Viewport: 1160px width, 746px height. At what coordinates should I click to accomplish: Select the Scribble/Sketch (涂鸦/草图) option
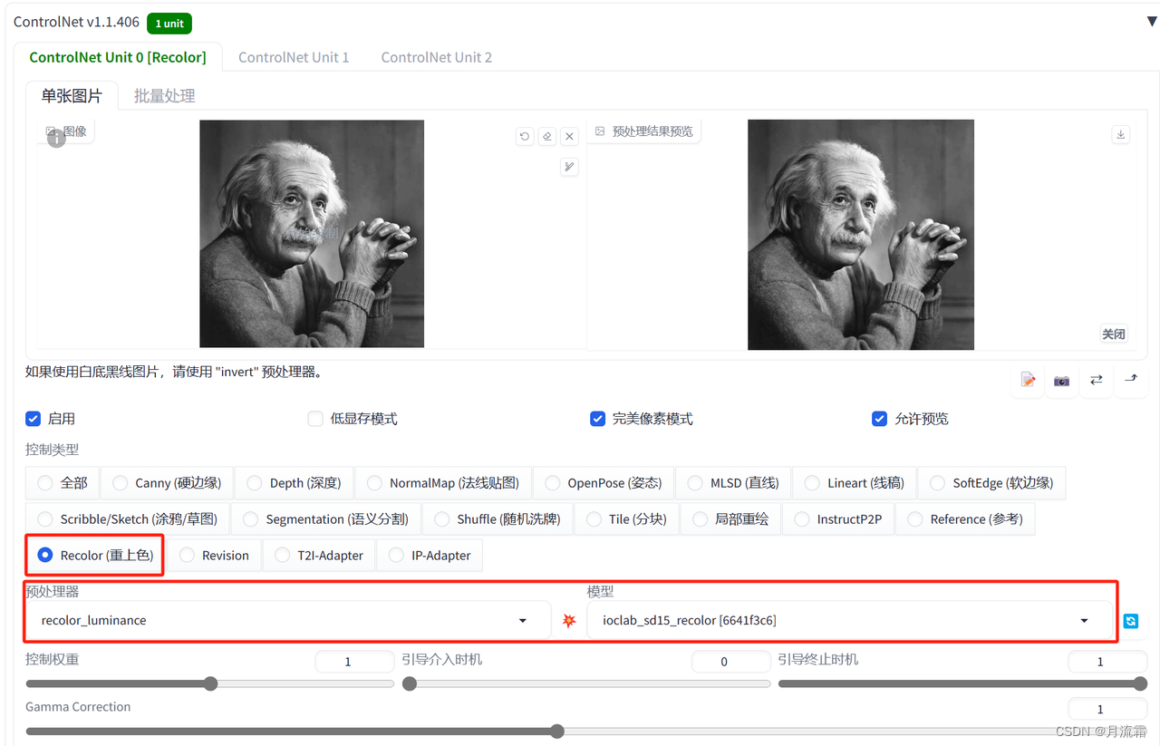(x=127, y=519)
